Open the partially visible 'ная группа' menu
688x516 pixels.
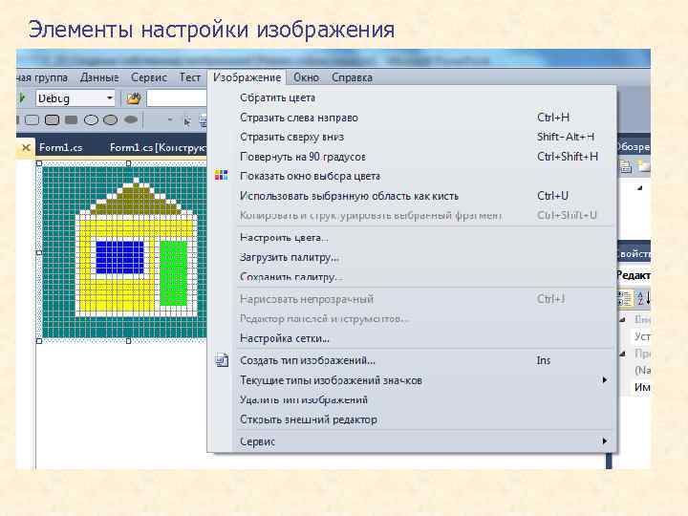coord(42,77)
